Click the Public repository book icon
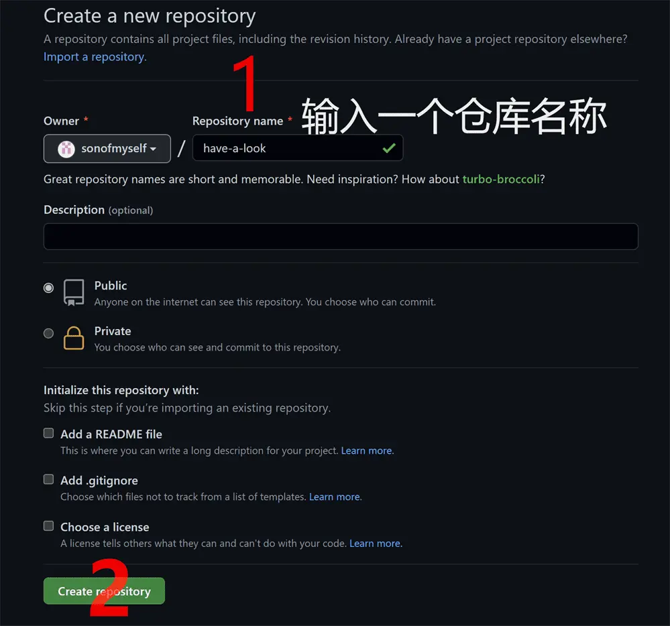 pos(74,292)
